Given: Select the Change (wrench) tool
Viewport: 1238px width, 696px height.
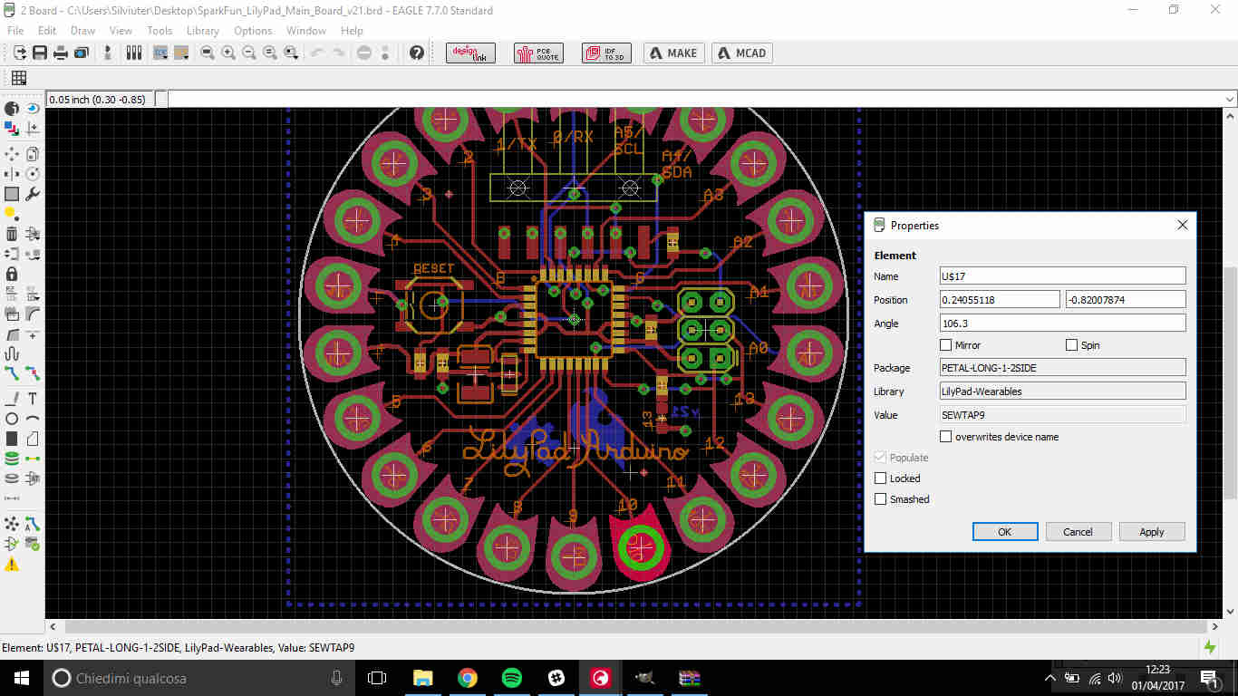Looking at the screenshot, I should point(33,194).
